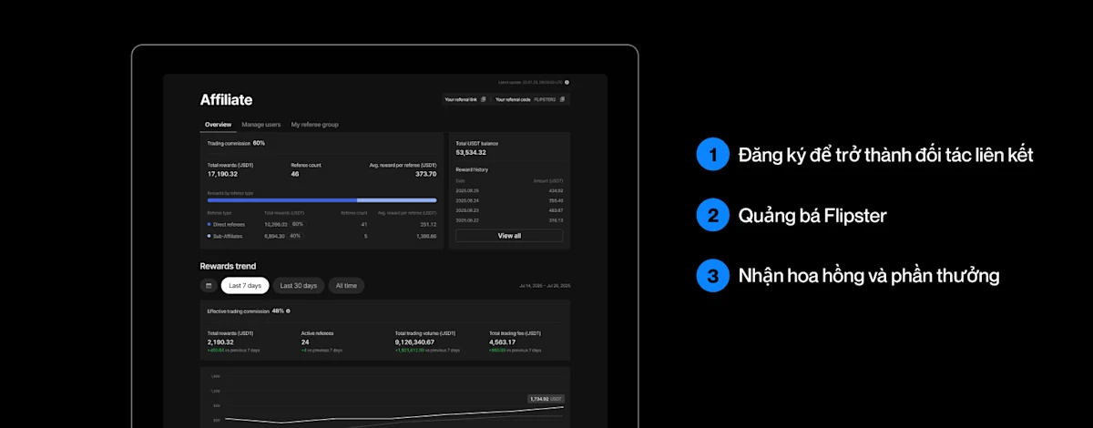
Task: Click Total trading fee value 4,563.17
Action: pyautogui.click(x=503, y=342)
